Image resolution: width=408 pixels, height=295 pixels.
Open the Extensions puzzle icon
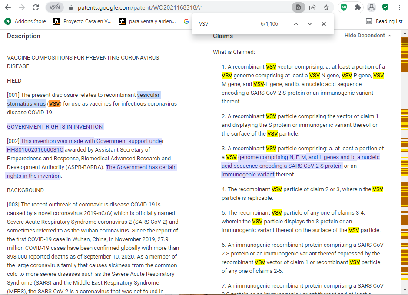[x=357, y=7]
